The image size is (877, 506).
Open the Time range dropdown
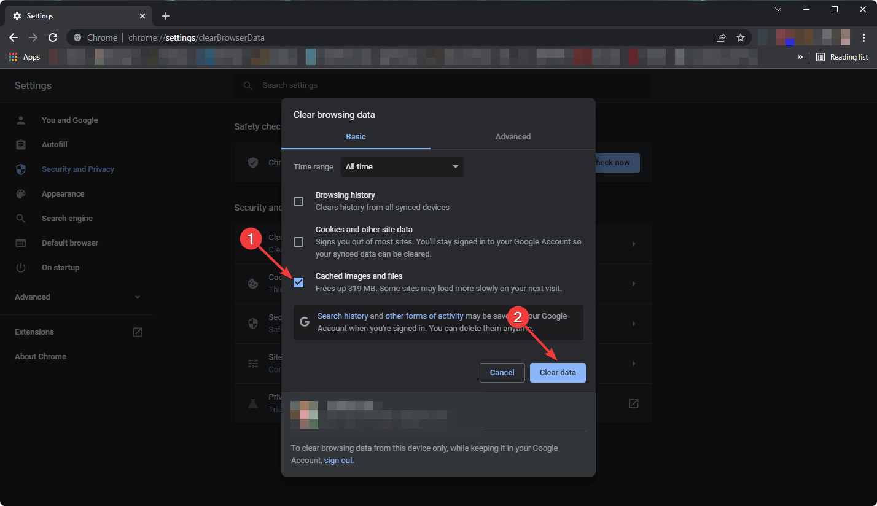[402, 166]
